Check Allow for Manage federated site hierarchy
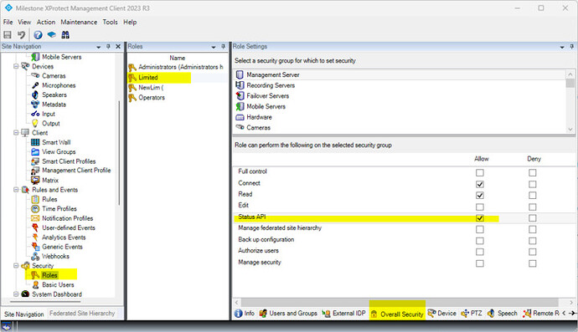Screen dimensions: 578x332 480,229
